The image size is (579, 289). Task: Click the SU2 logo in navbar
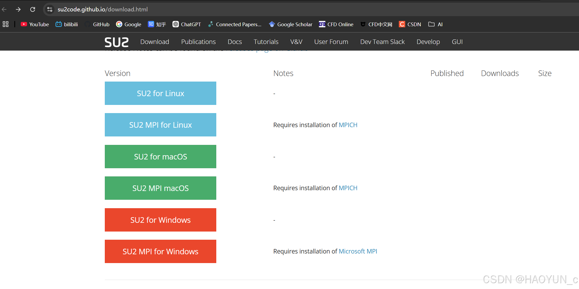[x=117, y=42]
